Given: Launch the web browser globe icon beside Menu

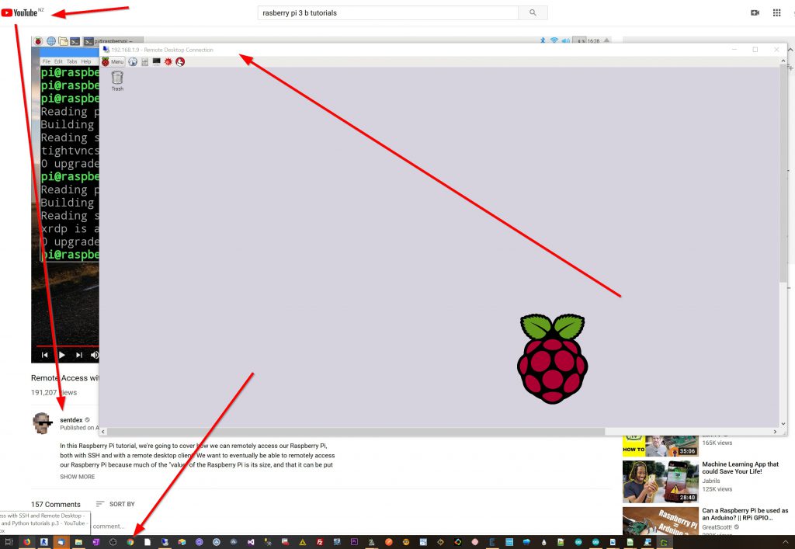Looking at the screenshot, I should 133,61.
